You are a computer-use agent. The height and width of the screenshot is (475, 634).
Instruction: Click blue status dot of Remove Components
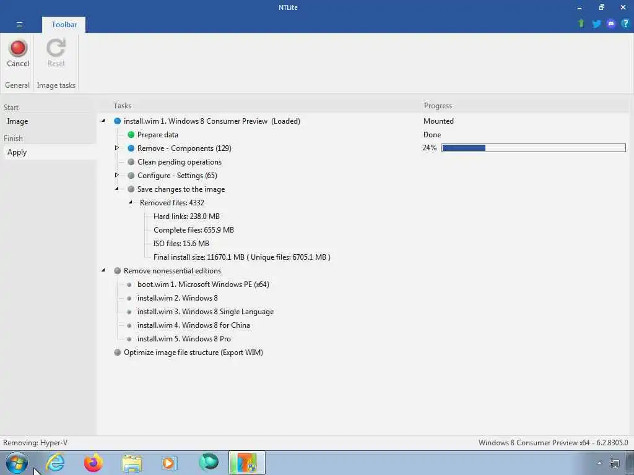(131, 148)
